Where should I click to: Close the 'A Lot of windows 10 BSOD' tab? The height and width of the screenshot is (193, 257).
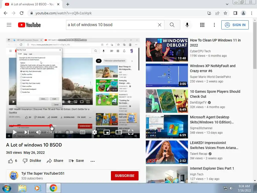(x=58, y=5)
